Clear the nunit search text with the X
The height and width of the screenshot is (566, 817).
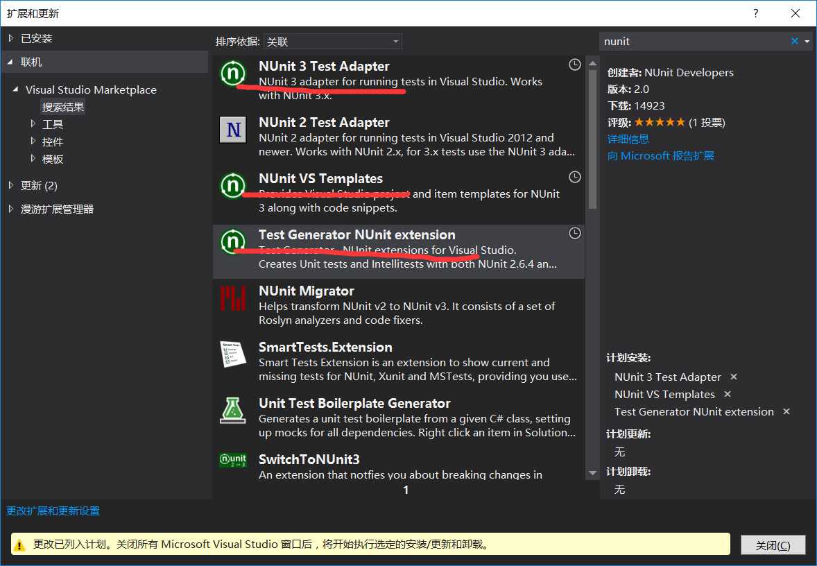[795, 41]
